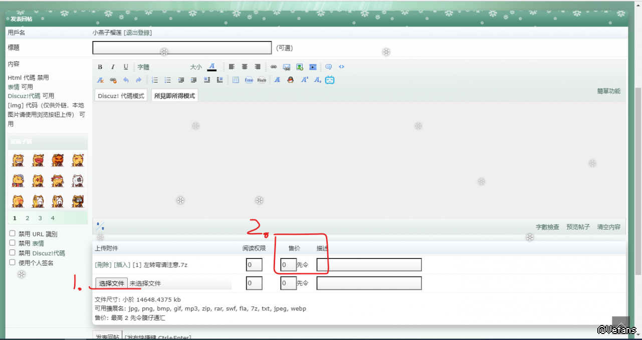Toggle underline formatting in the editor
The height and width of the screenshot is (340, 642).
point(126,67)
